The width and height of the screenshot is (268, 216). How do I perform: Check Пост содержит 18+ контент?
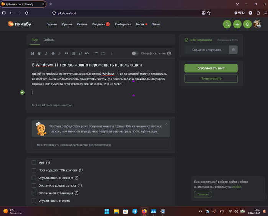[34, 170]
